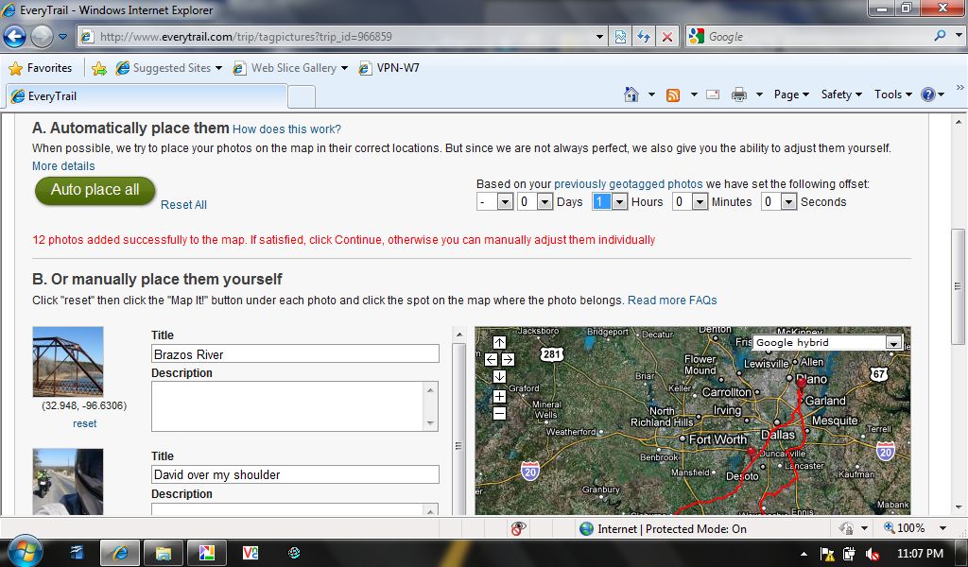Stop loading with the red X icon

pos(666,37)
